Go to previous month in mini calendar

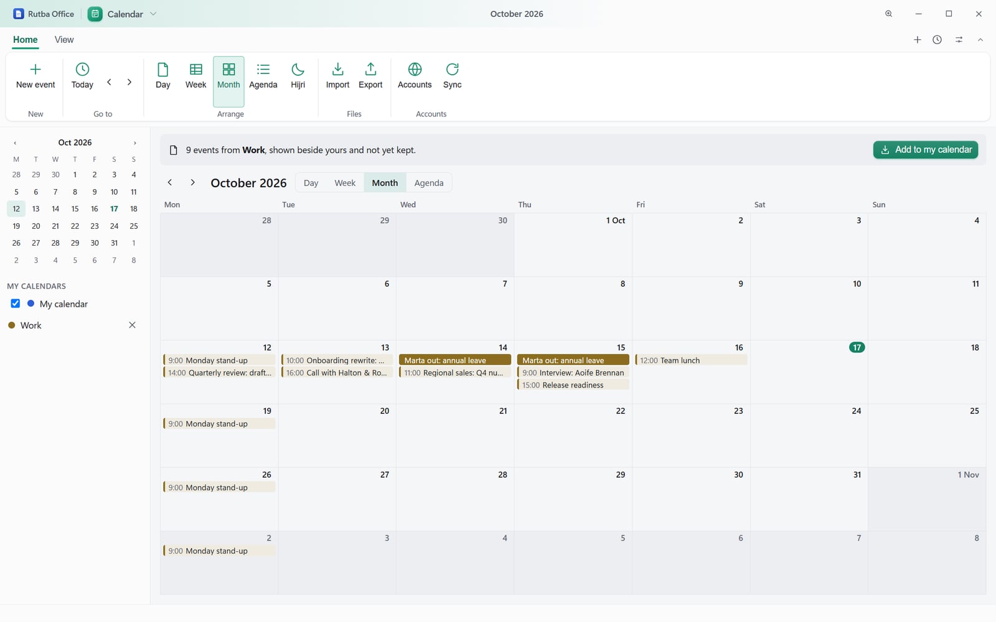15,143
